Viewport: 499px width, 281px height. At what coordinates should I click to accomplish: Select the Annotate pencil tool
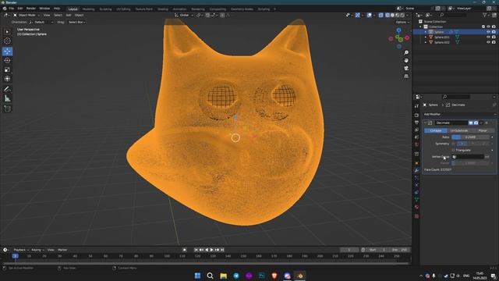tap(7, 89)
